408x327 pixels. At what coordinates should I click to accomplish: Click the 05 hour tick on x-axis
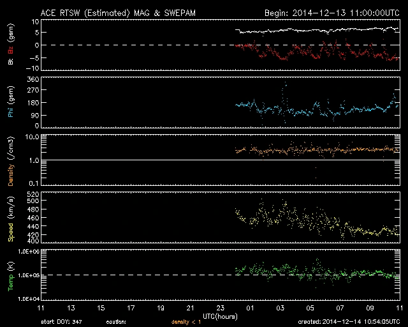click(310, 308)
